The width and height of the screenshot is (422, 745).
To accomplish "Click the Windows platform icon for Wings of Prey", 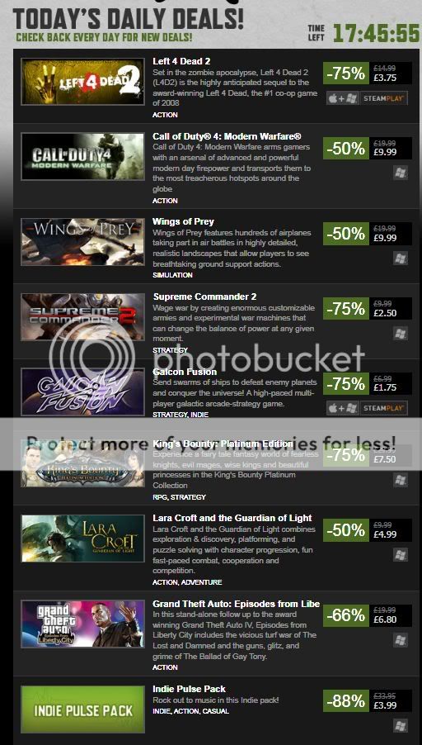I will pyautogui.click(x=401, y=259).
